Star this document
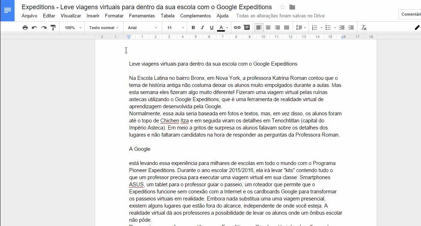Image resolution: width=421 pixels, height=226 pixels. (x=282, y=7)
